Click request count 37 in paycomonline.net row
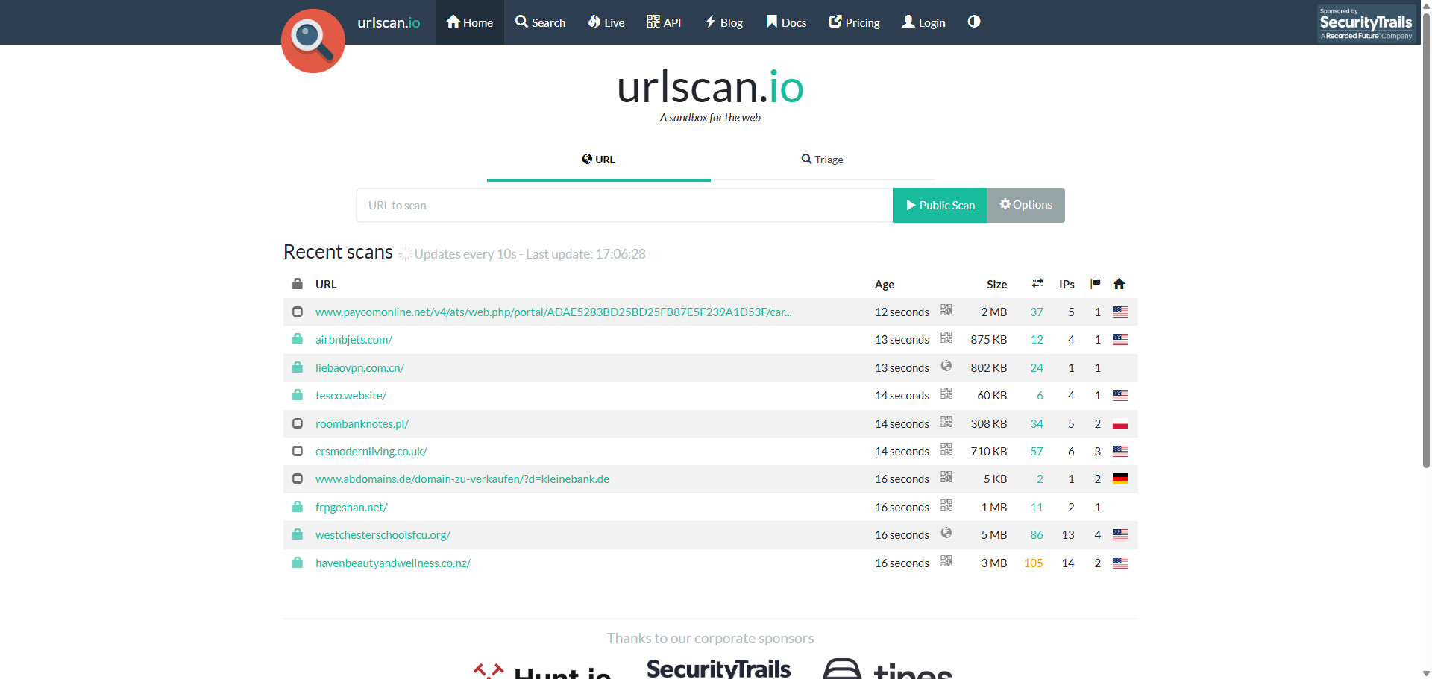Screen dimensions: 1432x679 [x=1037, y=312]
